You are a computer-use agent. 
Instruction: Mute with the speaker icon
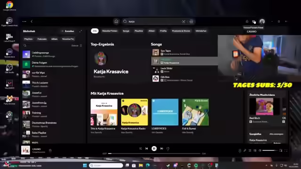click(x=260, y=151)
